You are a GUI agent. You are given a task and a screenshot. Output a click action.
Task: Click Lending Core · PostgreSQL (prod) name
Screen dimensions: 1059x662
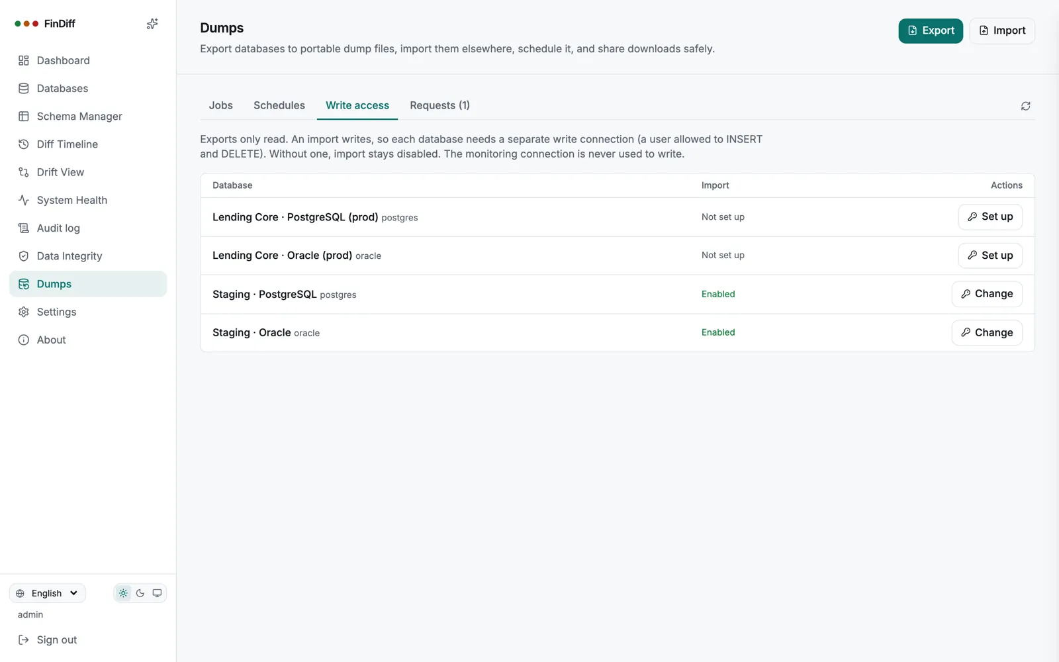[295, 217]
